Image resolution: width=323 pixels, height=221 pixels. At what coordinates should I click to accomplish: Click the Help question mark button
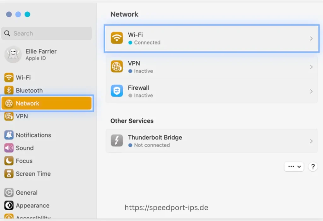[x=313, y=167]
